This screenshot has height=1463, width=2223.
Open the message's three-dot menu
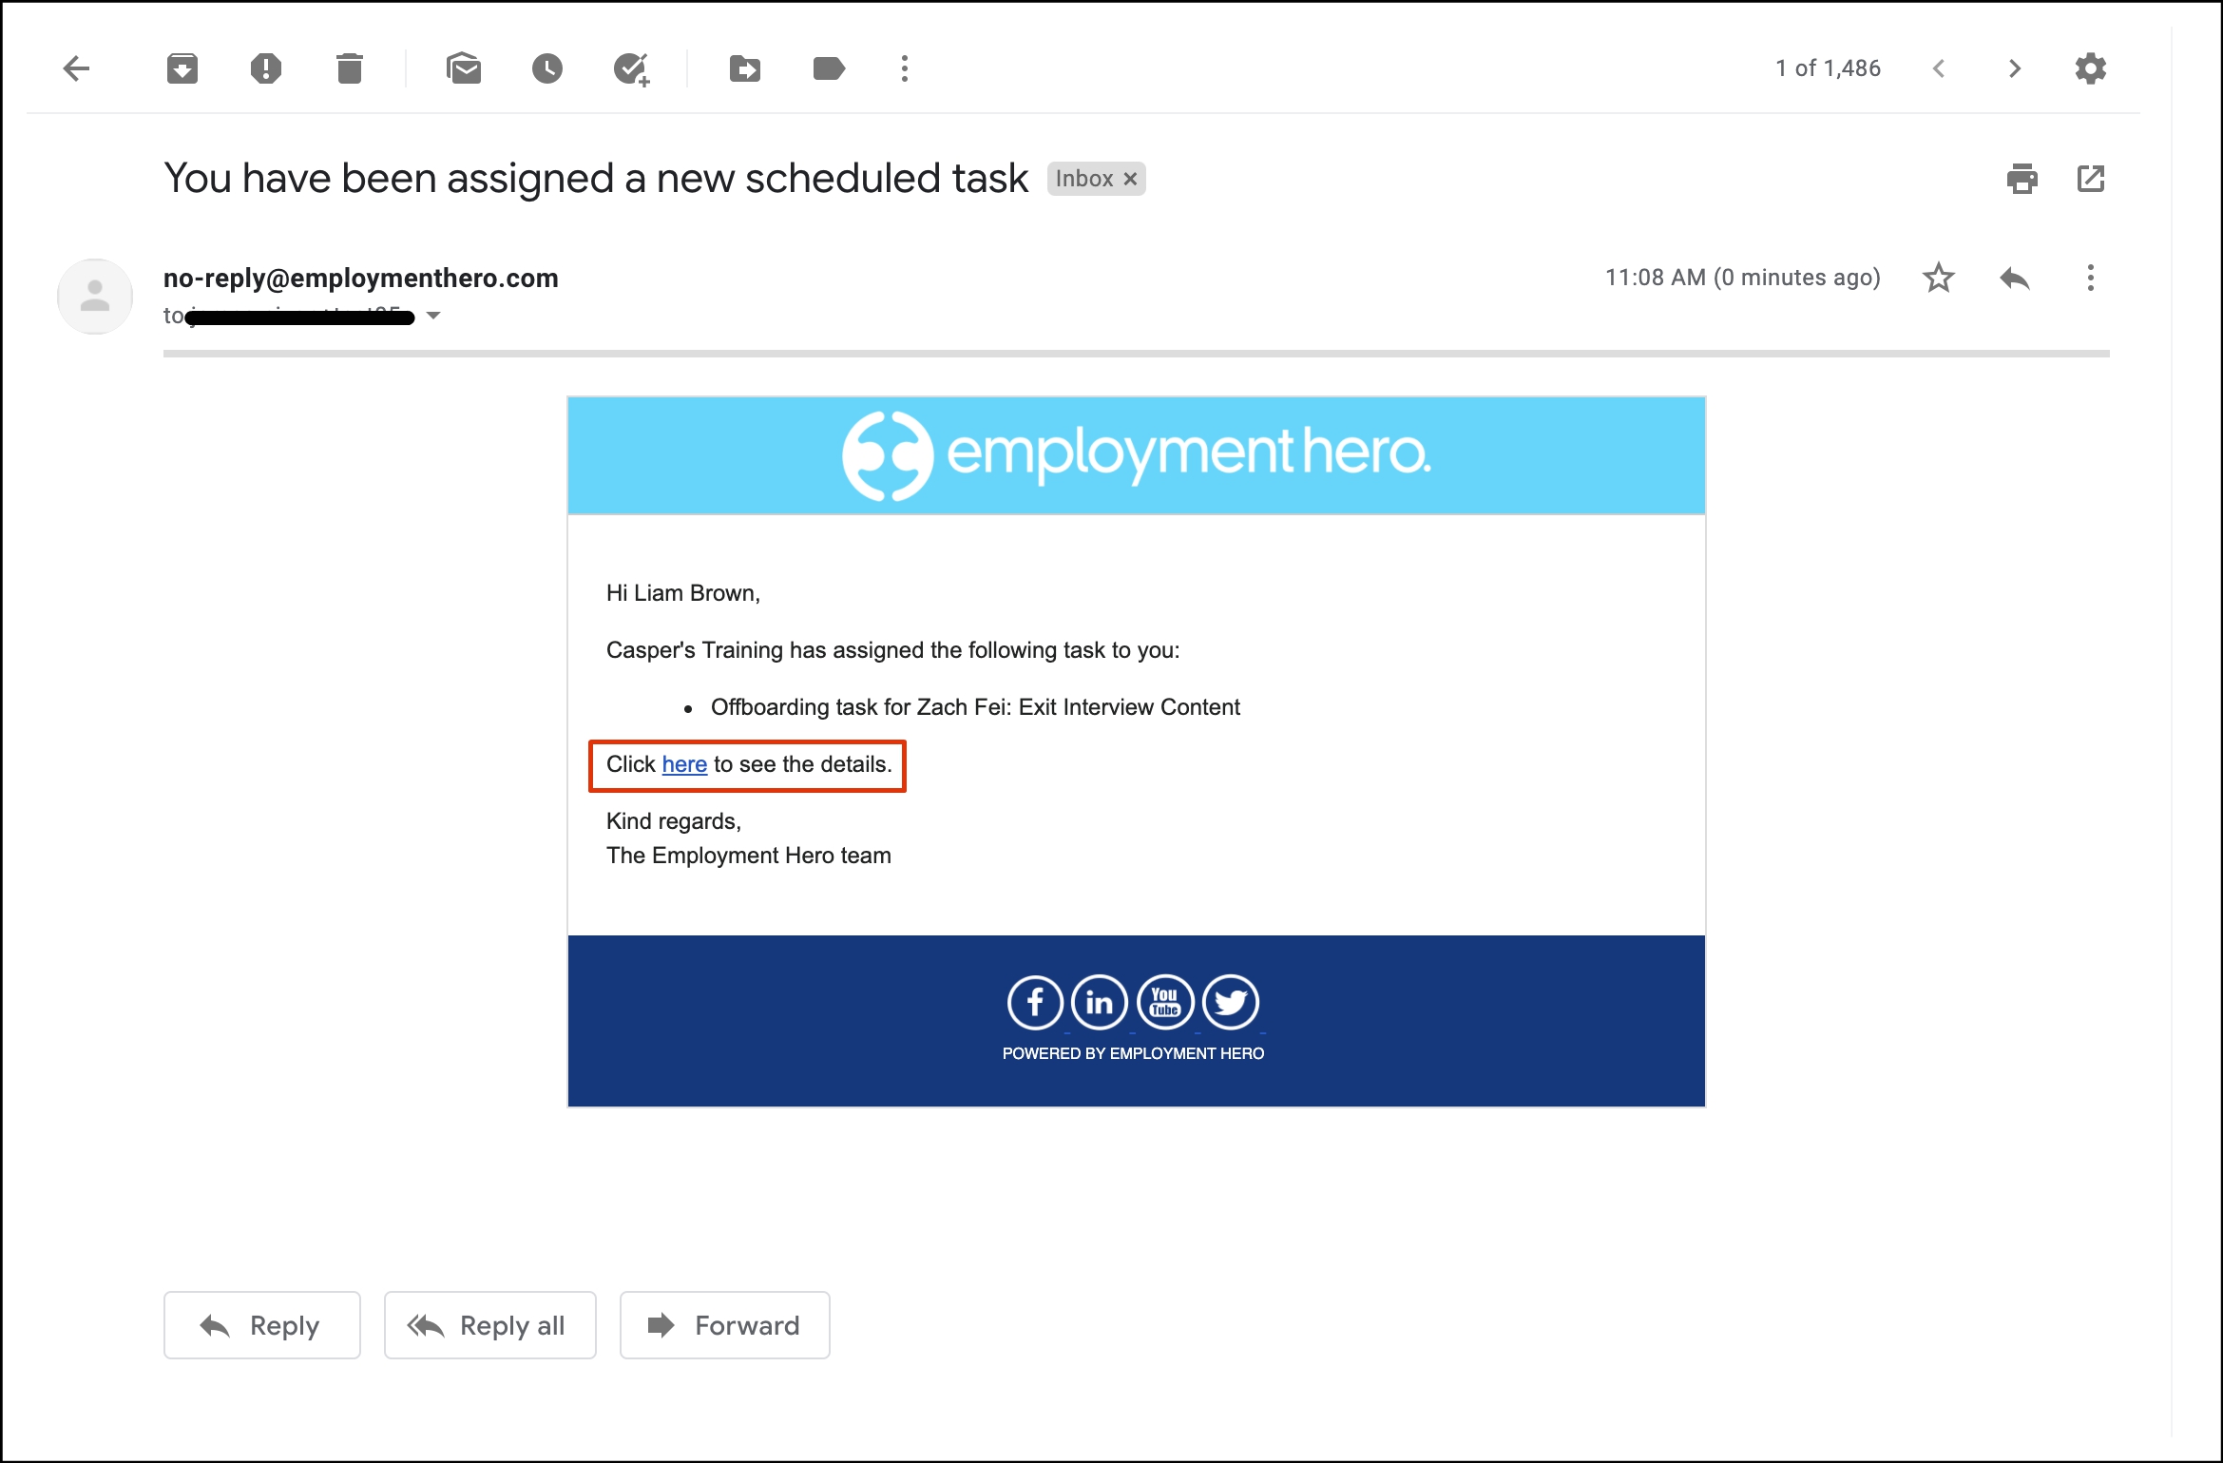click(2090, 278)
